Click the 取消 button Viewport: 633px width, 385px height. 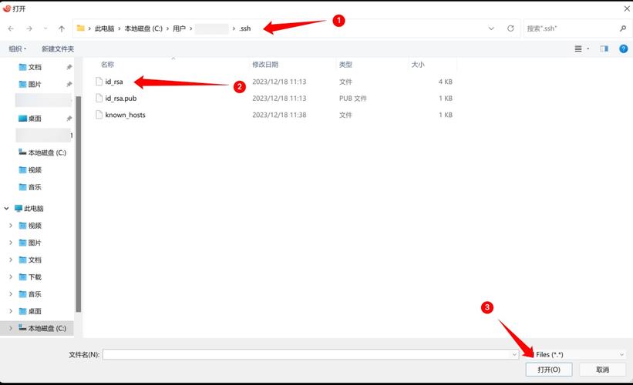[x=602, y=370]
